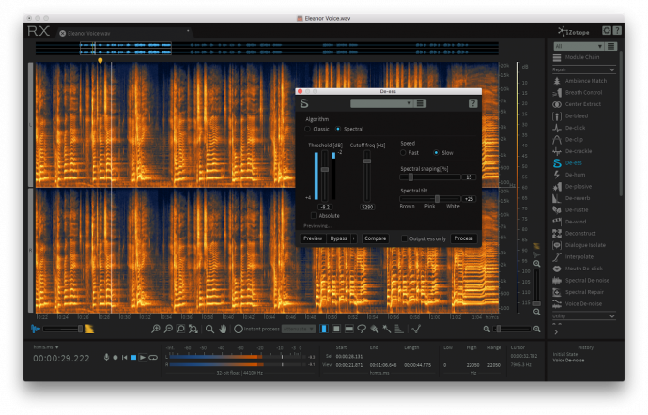
Task: Open the De-hum module
Action: tap(569, 175)
